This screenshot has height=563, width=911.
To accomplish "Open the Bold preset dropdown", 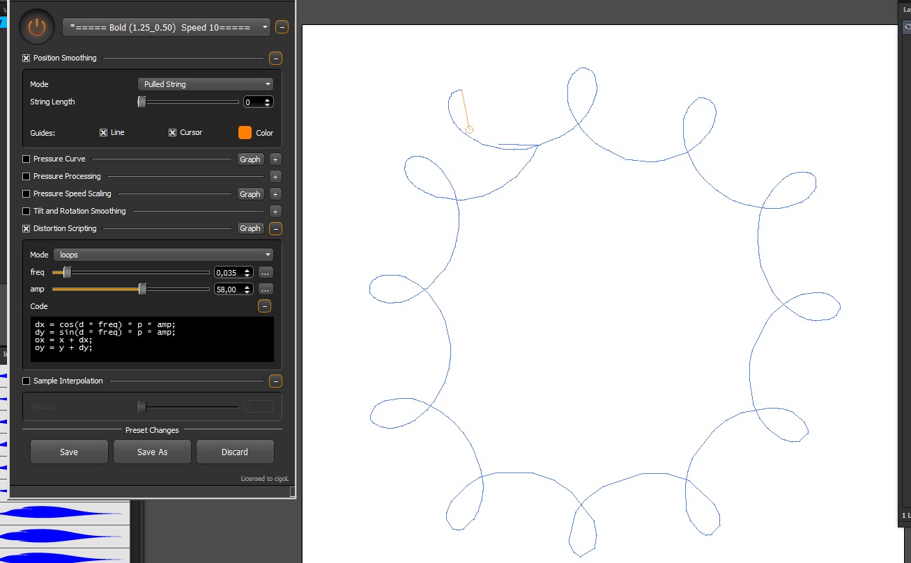I will click(166, 27).
